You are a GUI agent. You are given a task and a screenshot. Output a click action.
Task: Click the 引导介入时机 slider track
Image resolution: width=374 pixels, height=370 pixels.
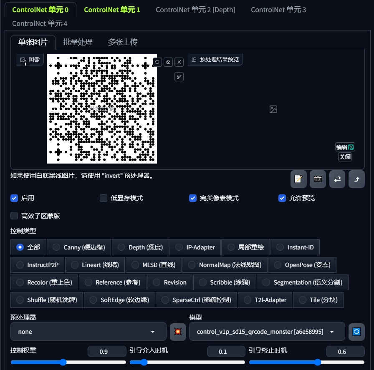coord(187,362)
